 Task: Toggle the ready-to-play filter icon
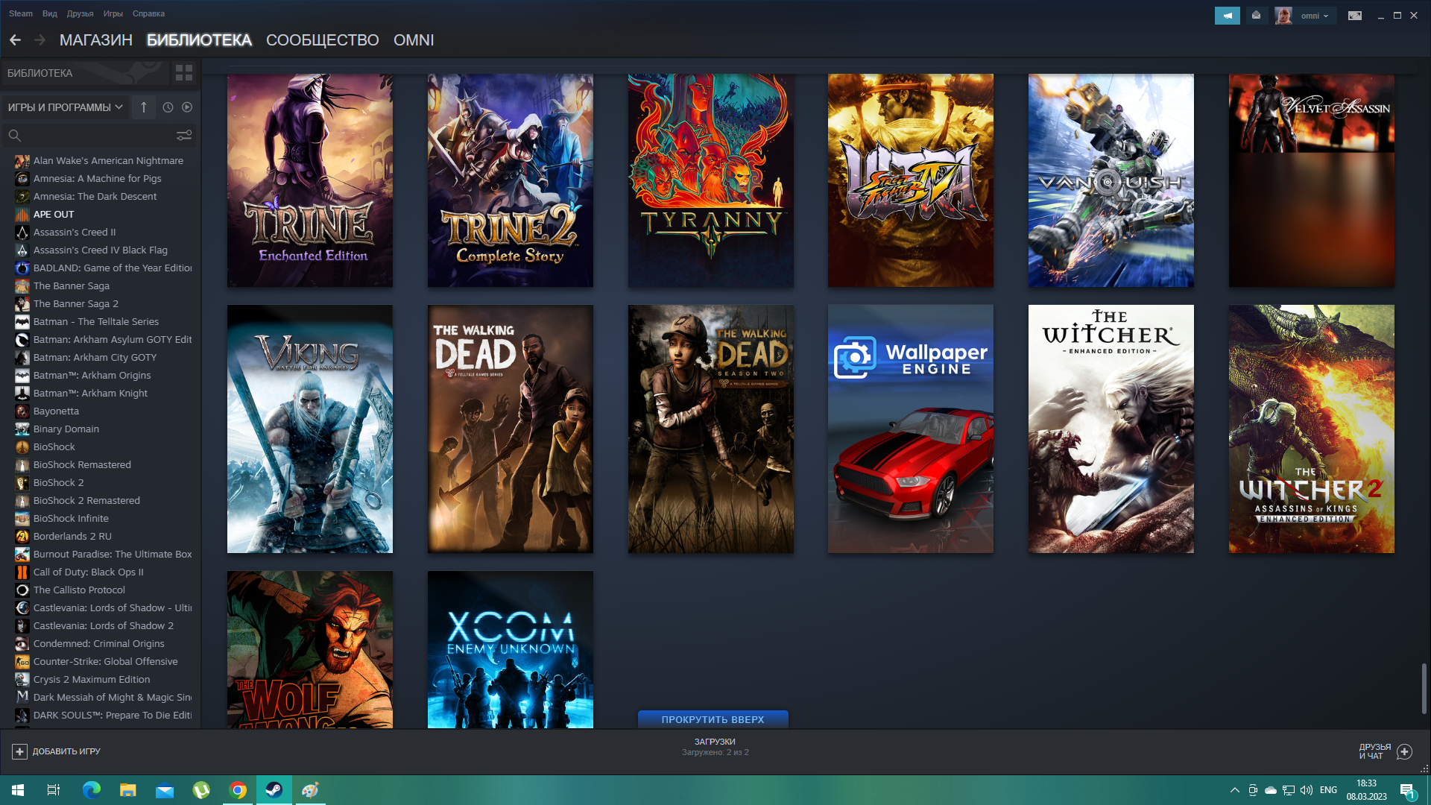187,107
